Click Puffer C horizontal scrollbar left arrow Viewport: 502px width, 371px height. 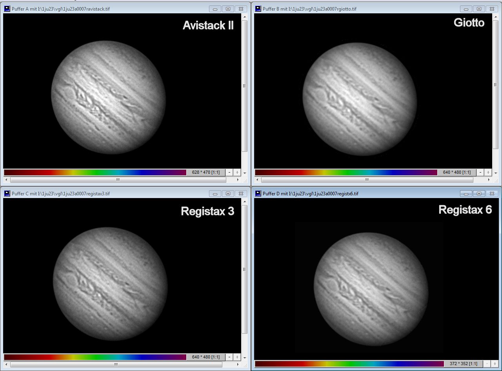[6, 364]
